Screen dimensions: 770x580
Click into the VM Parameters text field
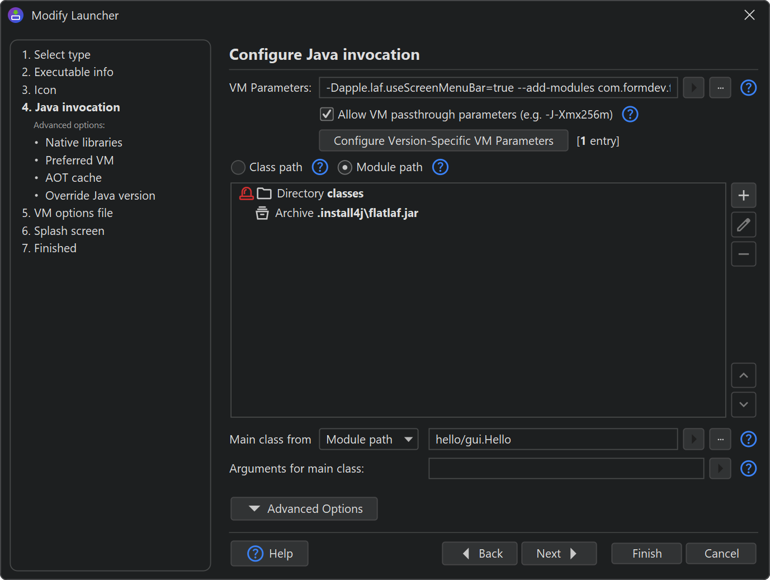pos(498,88)
